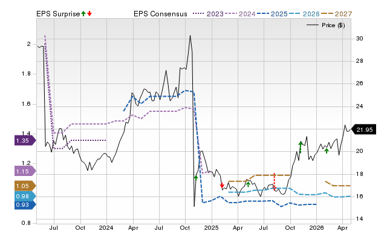This screenshot has height=231, width=387.
Task: Click the 2026 x-axis label
Action: [316, 227]
